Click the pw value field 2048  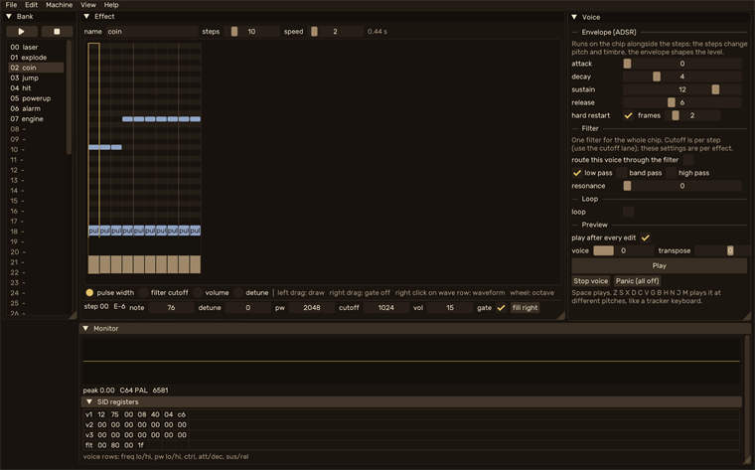pos(312,308)
